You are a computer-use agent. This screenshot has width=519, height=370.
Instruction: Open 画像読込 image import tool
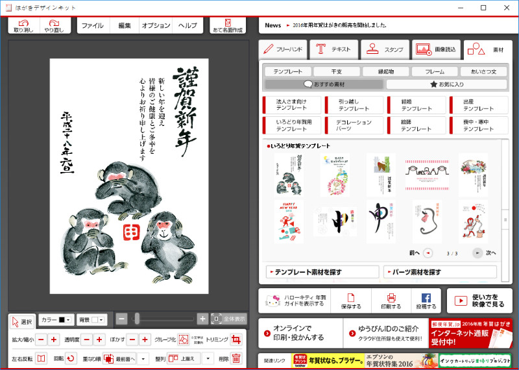click(x=436, y=49)
